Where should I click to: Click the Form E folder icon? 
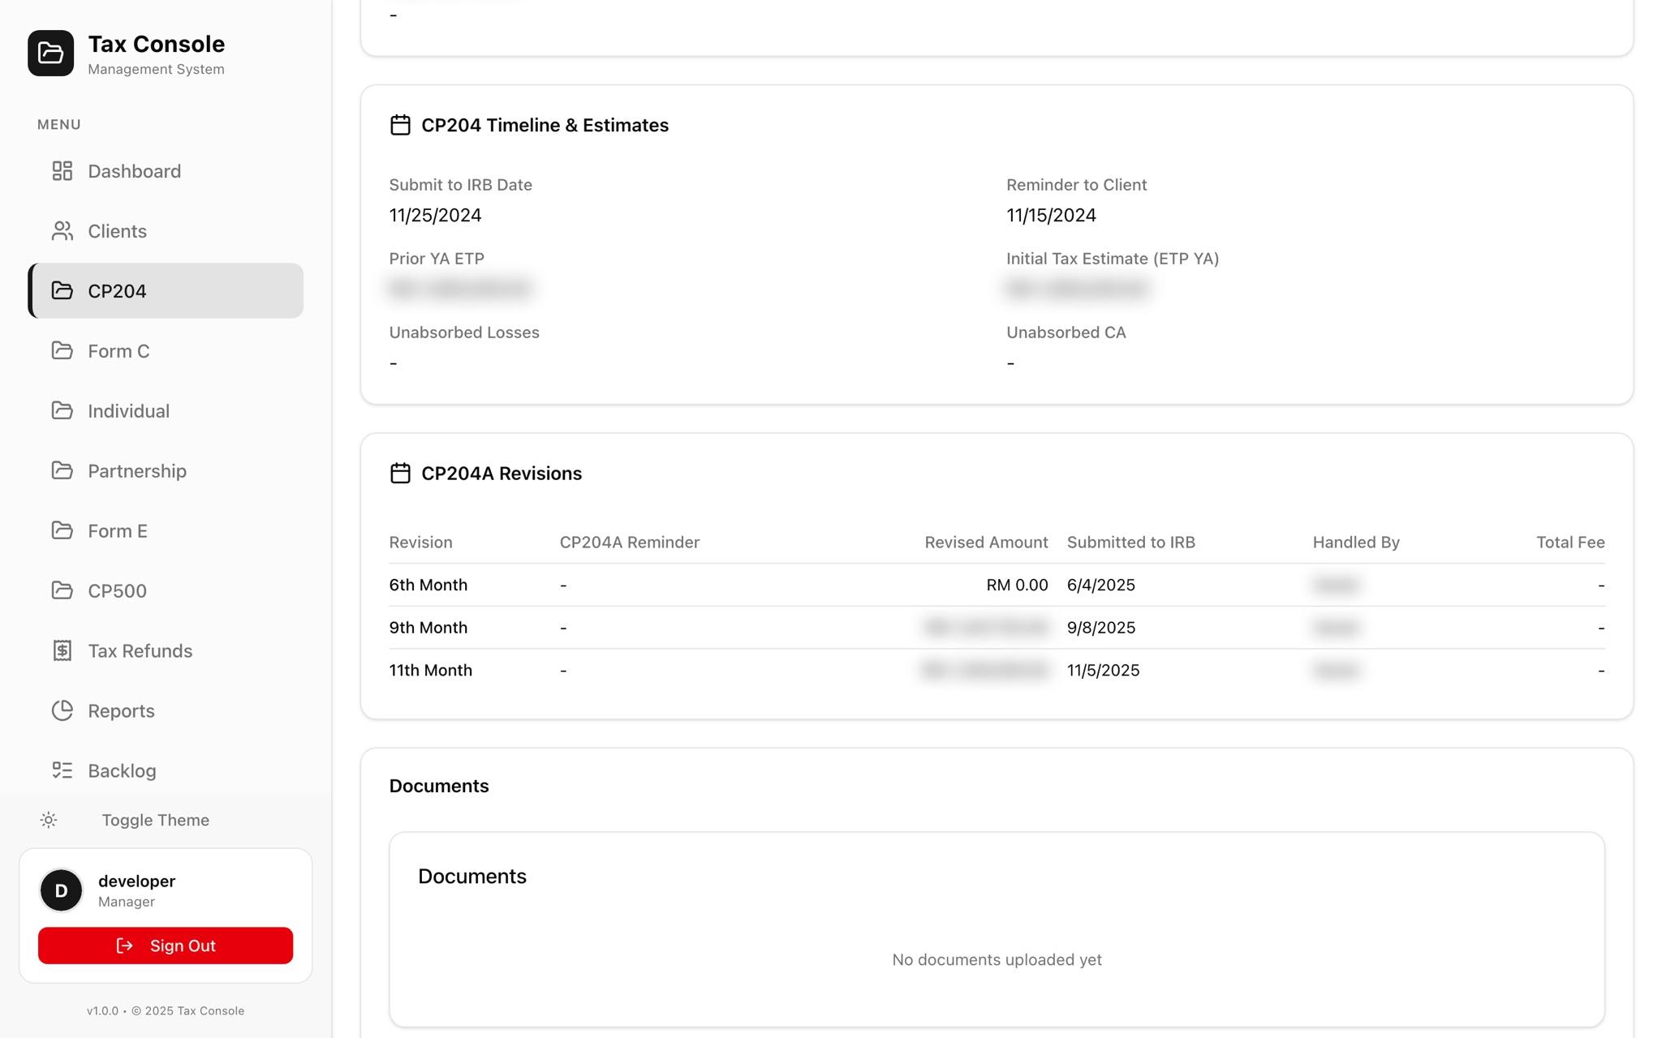click(x=62, y=530)
